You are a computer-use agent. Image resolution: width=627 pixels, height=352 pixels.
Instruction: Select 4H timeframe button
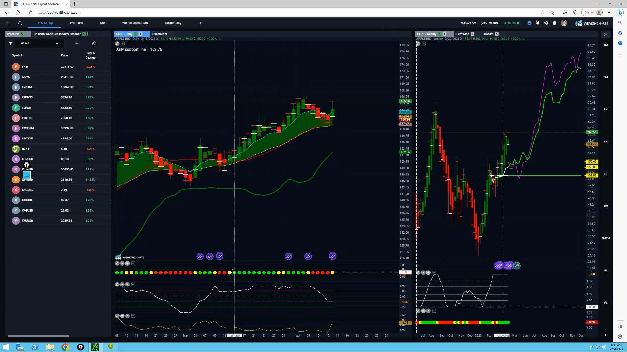coord(606,142)
